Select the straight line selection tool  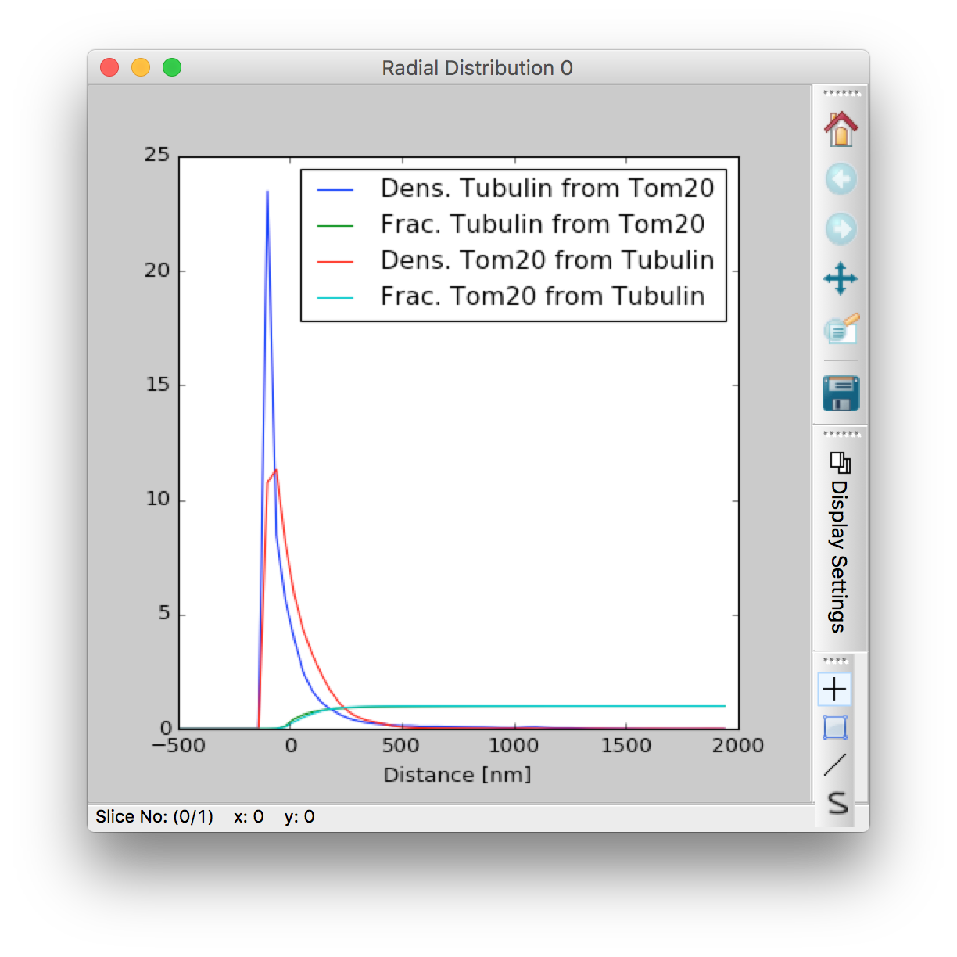click(x=834, y=765)
